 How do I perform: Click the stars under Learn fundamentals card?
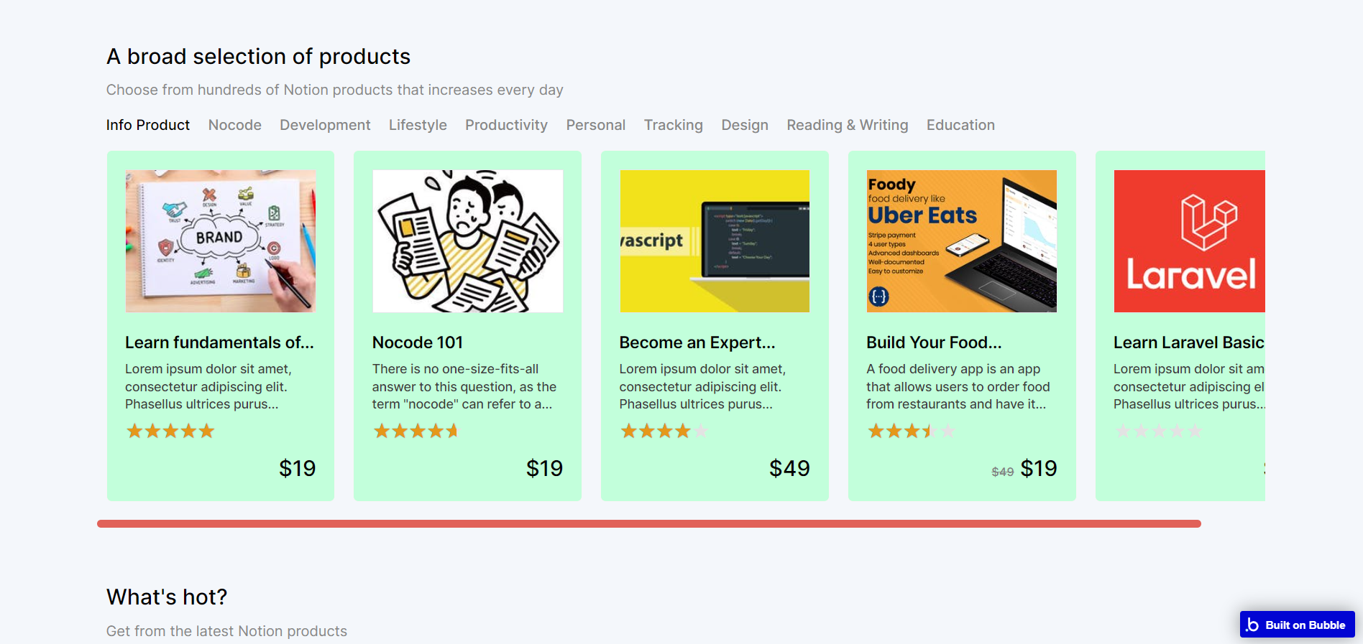pyautogui.click(x=170, y=431)
